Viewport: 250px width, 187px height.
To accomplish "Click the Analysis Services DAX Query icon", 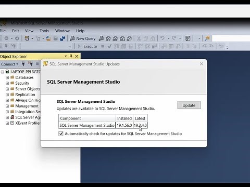I will pyautogui.click(x=129, y=38).
